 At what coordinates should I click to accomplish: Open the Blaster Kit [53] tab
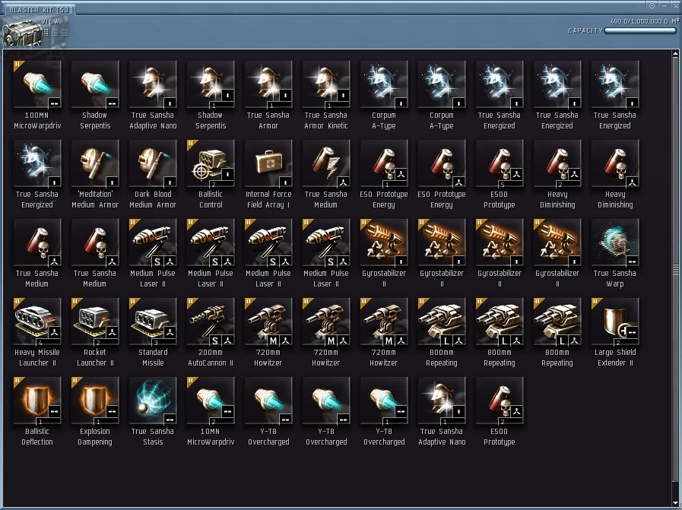[40, 10]
